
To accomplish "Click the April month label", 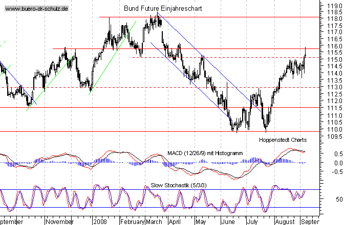I will pos(175,222).
